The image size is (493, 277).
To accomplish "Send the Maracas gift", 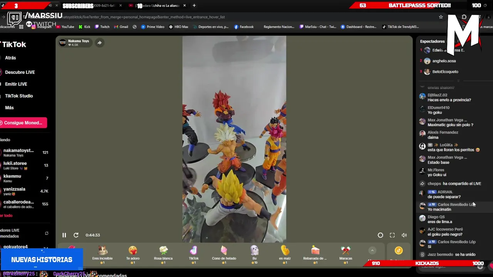I will [x=345, y=255].
